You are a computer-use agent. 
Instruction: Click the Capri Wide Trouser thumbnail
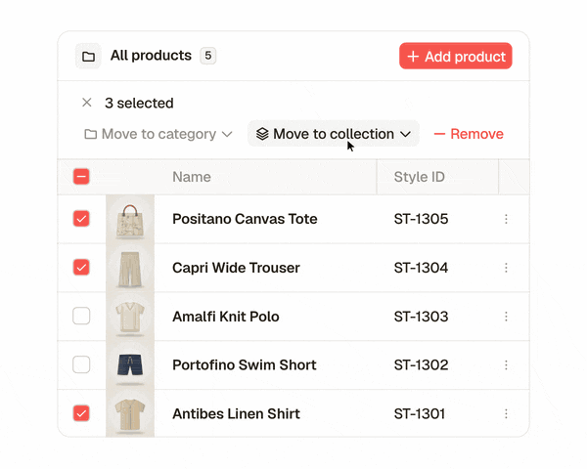click(x=130, y=268)
